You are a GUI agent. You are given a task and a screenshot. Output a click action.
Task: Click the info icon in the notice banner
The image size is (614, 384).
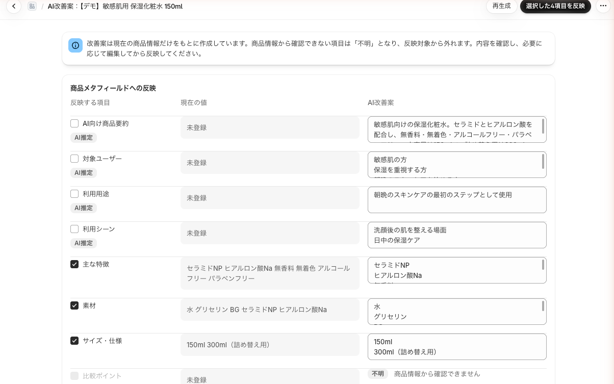pyautogui.click(x=75, y=45)
